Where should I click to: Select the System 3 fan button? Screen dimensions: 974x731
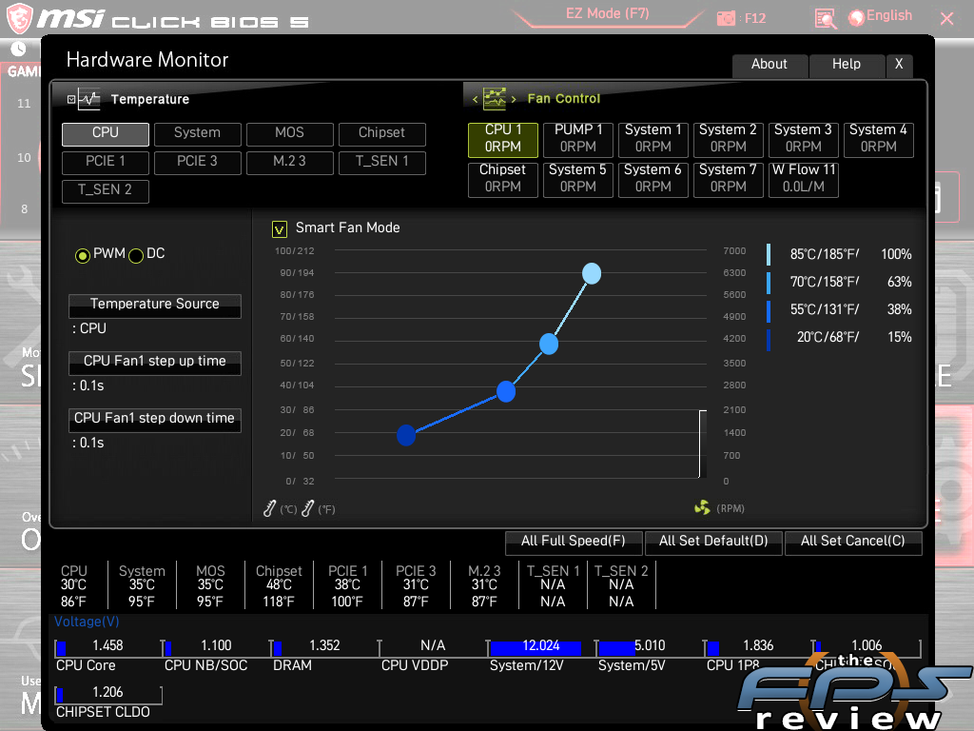tap(803, 139)
